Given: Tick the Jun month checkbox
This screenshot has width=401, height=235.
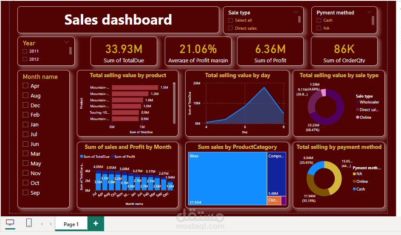Looking at the screenshot, I should click(x=25, y=144).
